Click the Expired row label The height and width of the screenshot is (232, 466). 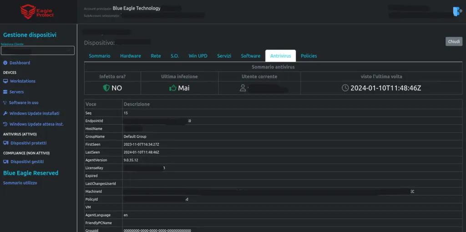[x=91, y=176]
